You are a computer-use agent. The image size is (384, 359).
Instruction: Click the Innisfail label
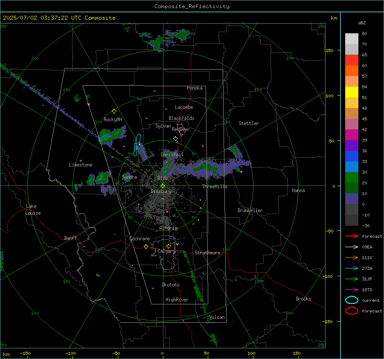[x=172, y=155]
